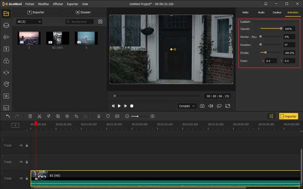This screenshot has height=189, width=303.
Task: Open the Fichier menu
Action: tap(30, 4)
